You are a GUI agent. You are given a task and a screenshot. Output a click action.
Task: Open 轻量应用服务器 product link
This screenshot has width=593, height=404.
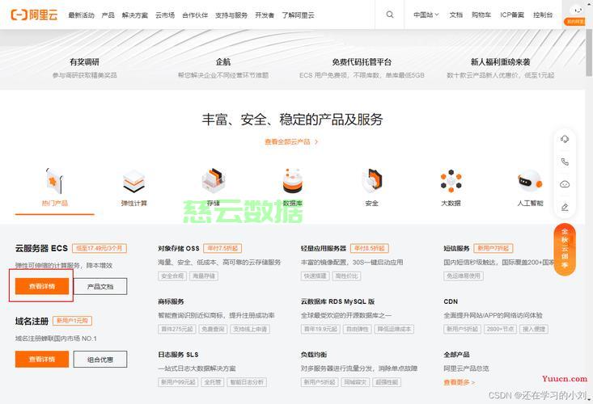point(324,248)
